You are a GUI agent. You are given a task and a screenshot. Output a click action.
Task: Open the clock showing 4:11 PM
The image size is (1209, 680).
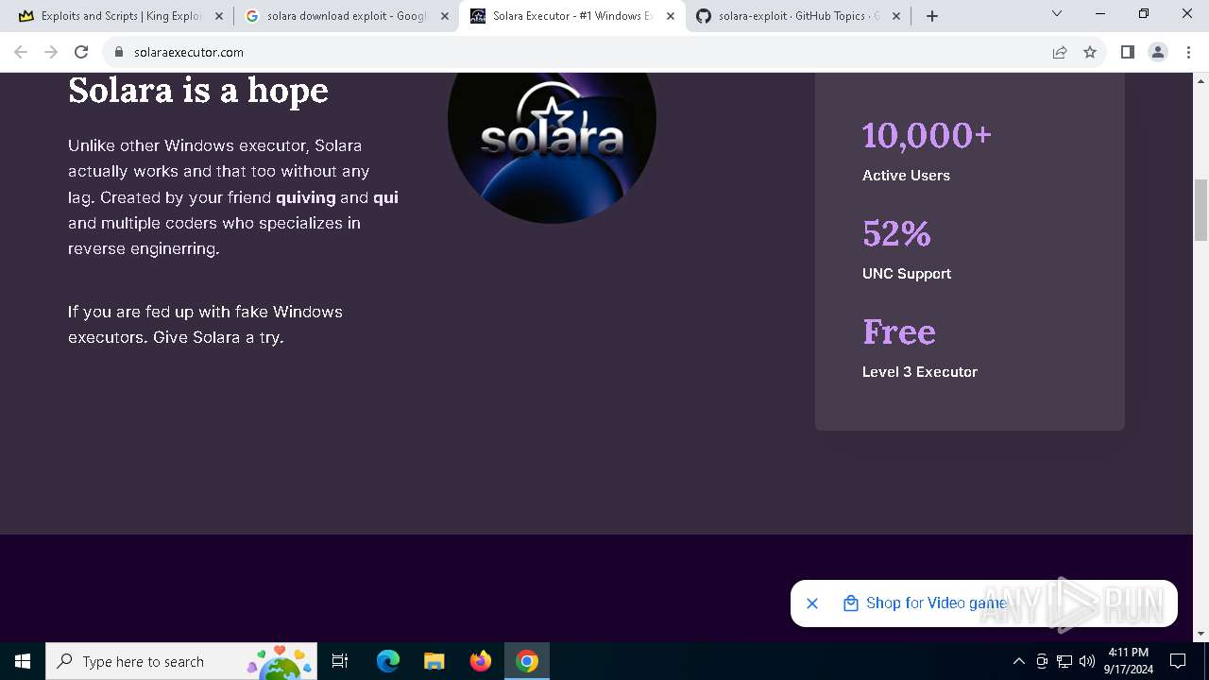(1129, 661)
